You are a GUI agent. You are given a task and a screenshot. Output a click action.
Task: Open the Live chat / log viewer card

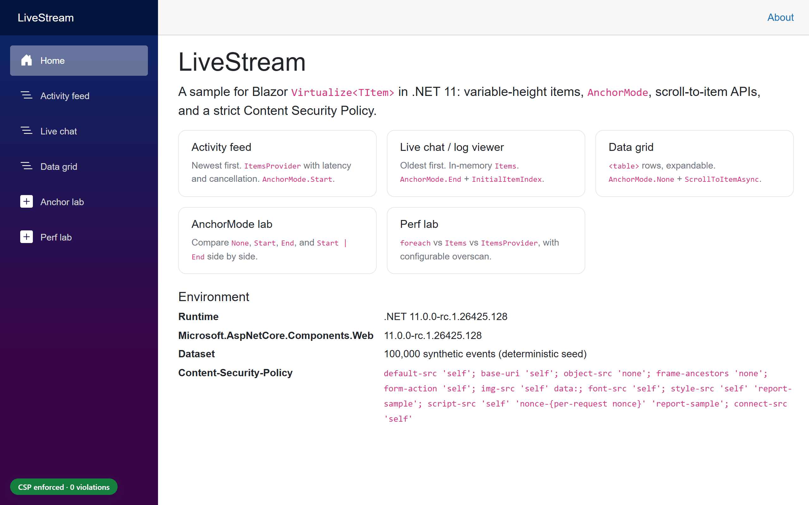[486, 163]
